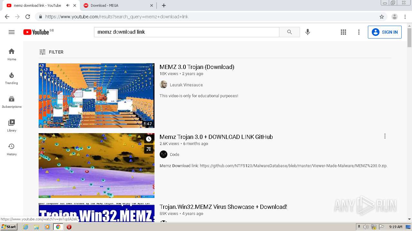Open Chrome three-dot menu
This screenshot has height=231, width=412.
(x=405, y=17)
